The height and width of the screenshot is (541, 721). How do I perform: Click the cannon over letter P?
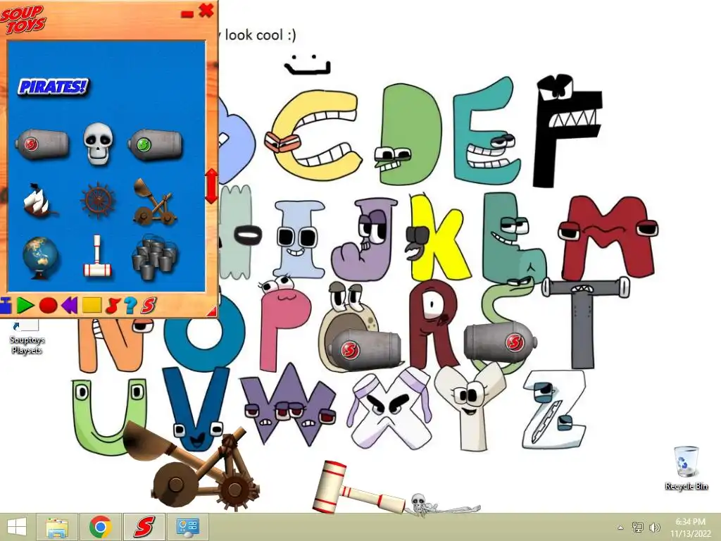point(365,349)
